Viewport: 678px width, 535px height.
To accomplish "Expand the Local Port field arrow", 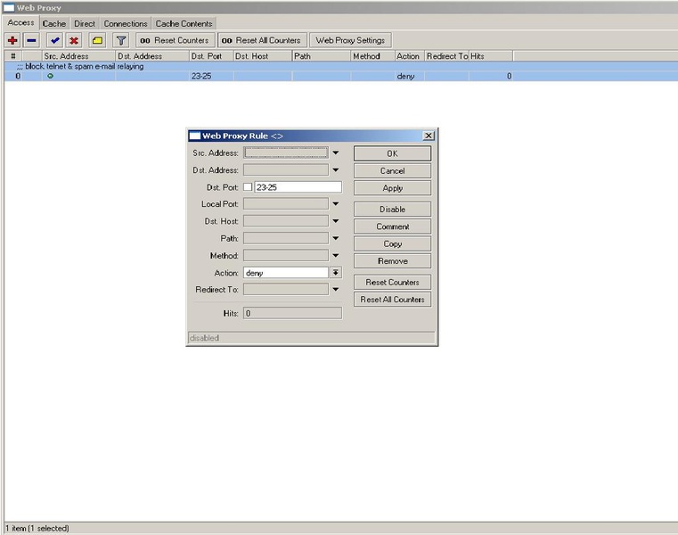I will (x=336, y=204).
